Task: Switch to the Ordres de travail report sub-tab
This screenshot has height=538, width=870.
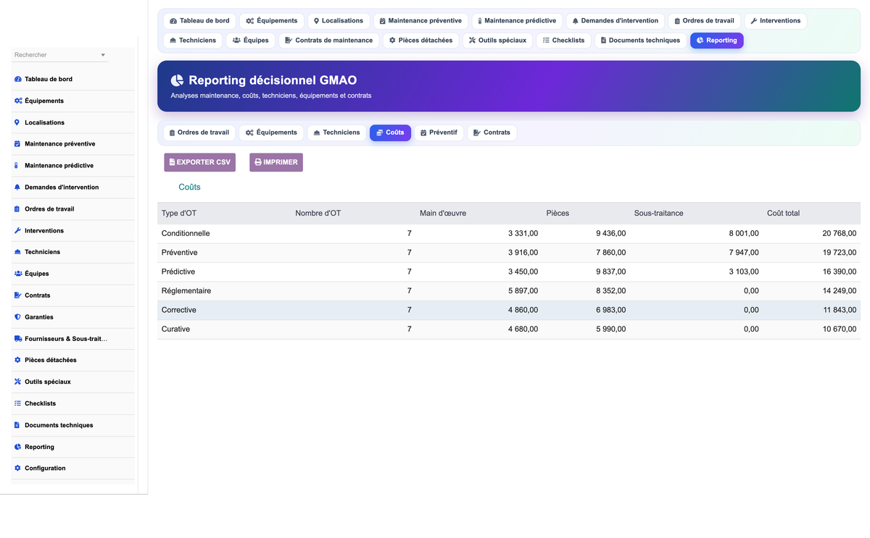Action: click(199, 133)
